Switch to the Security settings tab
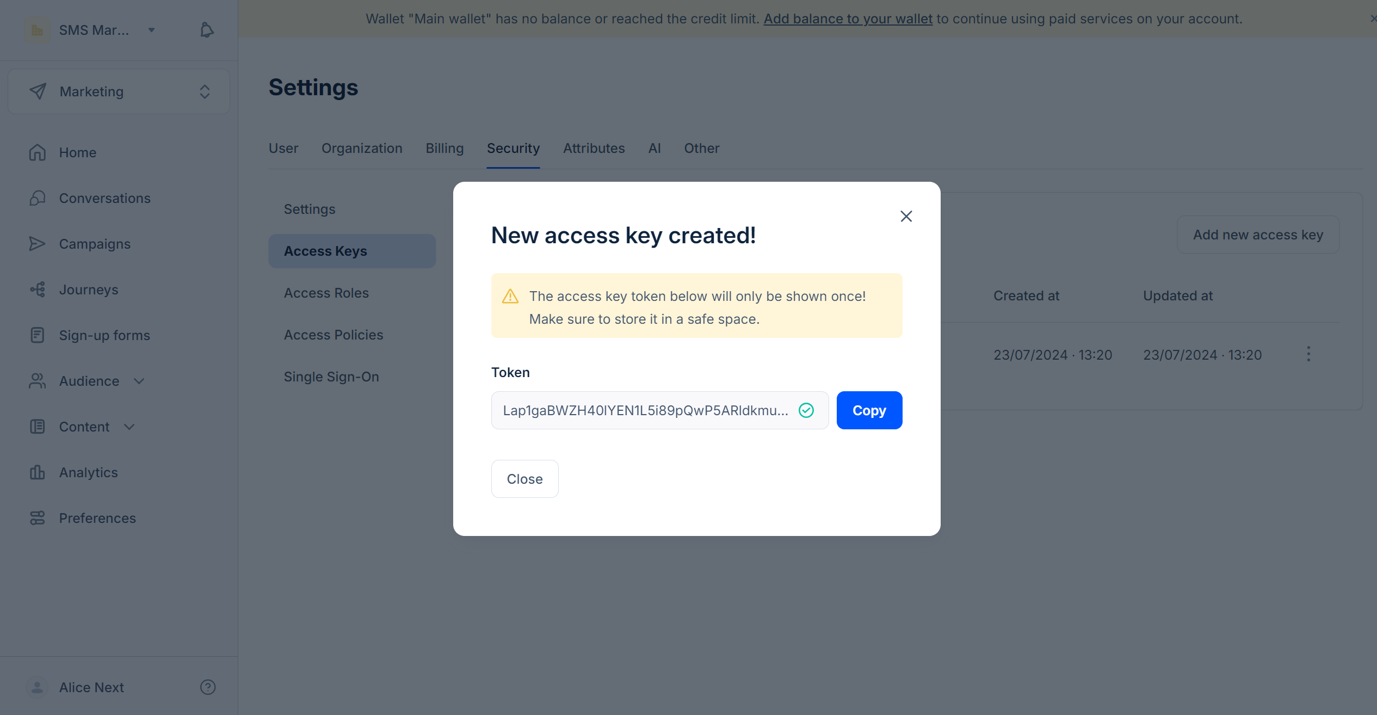 [512, 147]
